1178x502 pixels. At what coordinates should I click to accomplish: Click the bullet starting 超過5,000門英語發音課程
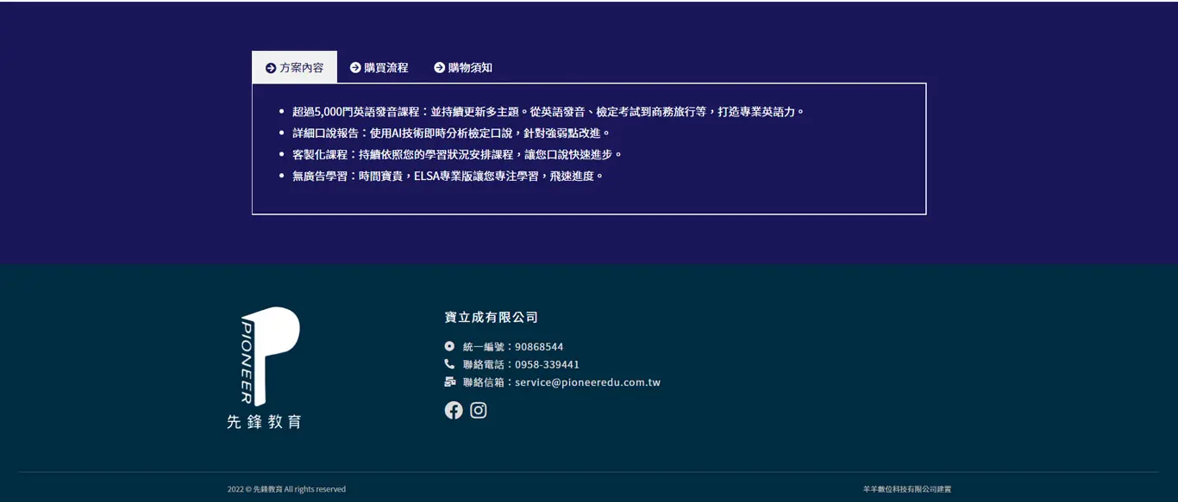pyautogui.click(x=548, y=112)
